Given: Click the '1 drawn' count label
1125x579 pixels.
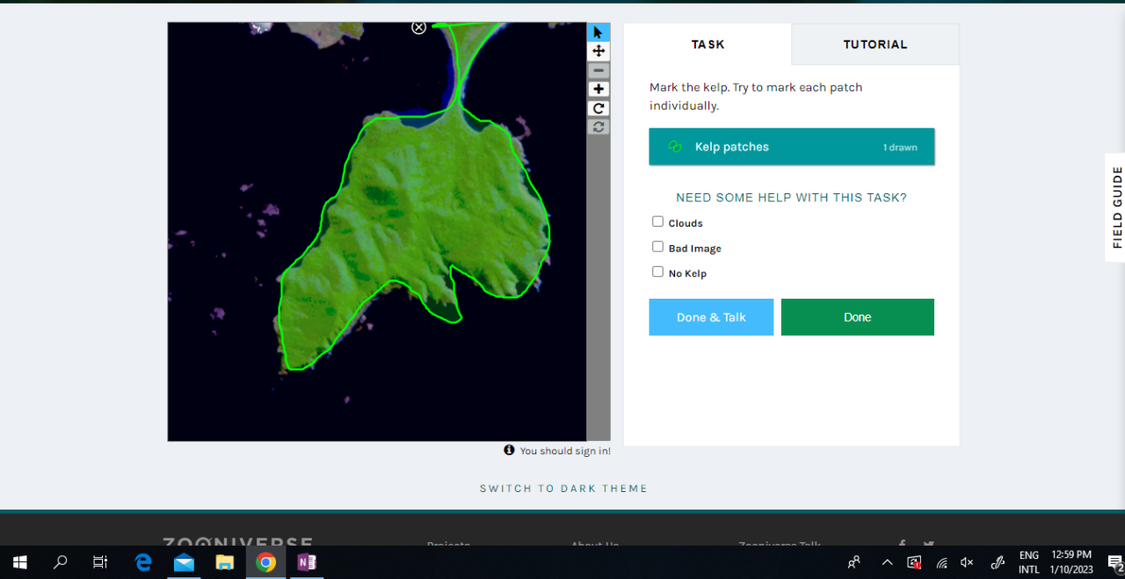Looking at the screenshot, I should pos(900,148).
